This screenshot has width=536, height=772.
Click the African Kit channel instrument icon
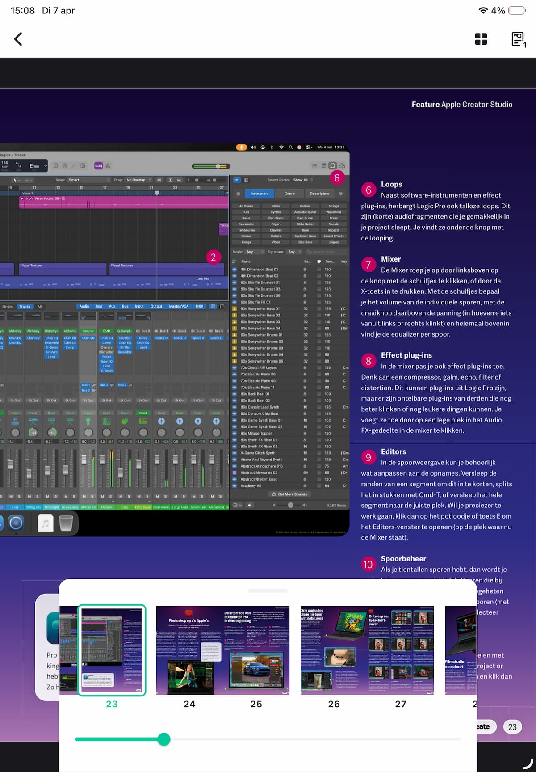pos(88,421)
